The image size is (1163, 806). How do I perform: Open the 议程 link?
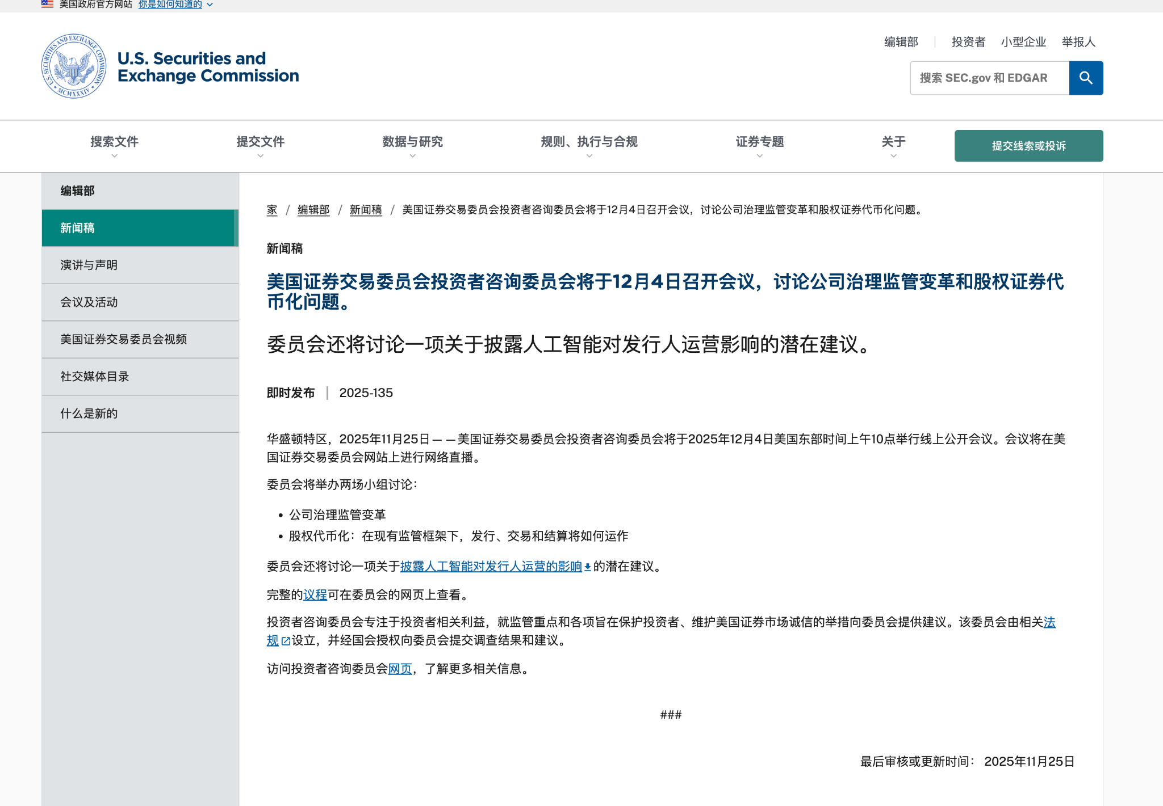pos(314,595)
